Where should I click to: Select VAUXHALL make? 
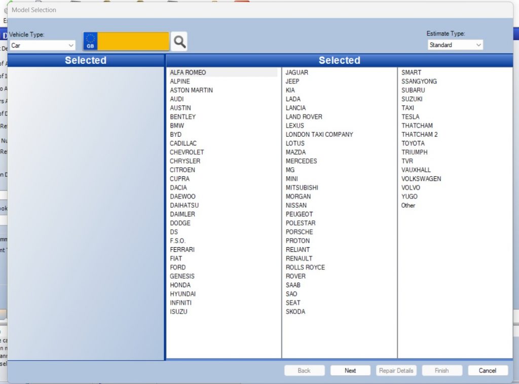click(x=416, y=170)
